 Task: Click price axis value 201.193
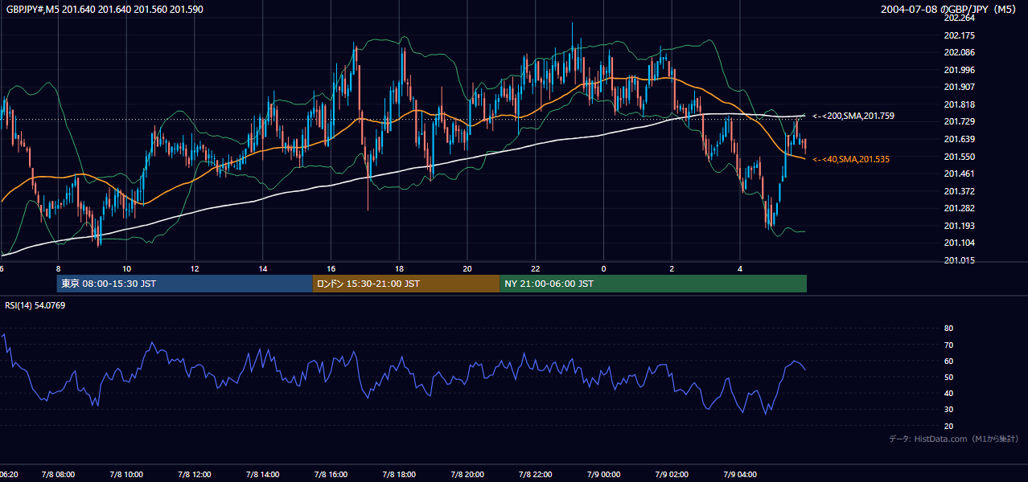[960, 226]
